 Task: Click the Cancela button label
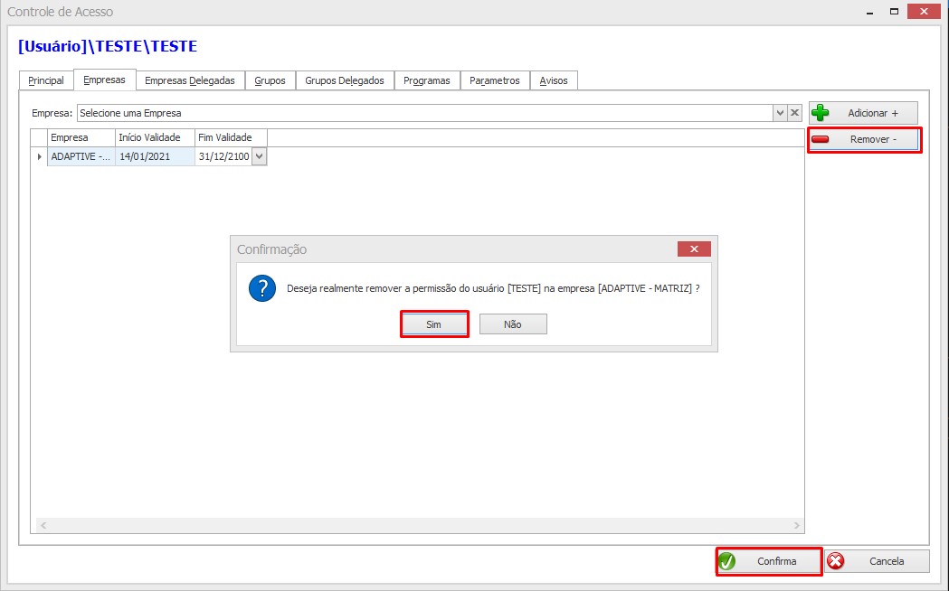[x=887, y=561]
